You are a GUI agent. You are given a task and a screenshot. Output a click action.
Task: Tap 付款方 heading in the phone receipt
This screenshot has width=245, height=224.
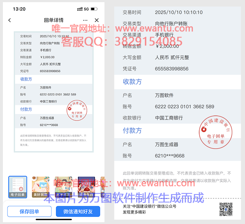pos(26,109)
